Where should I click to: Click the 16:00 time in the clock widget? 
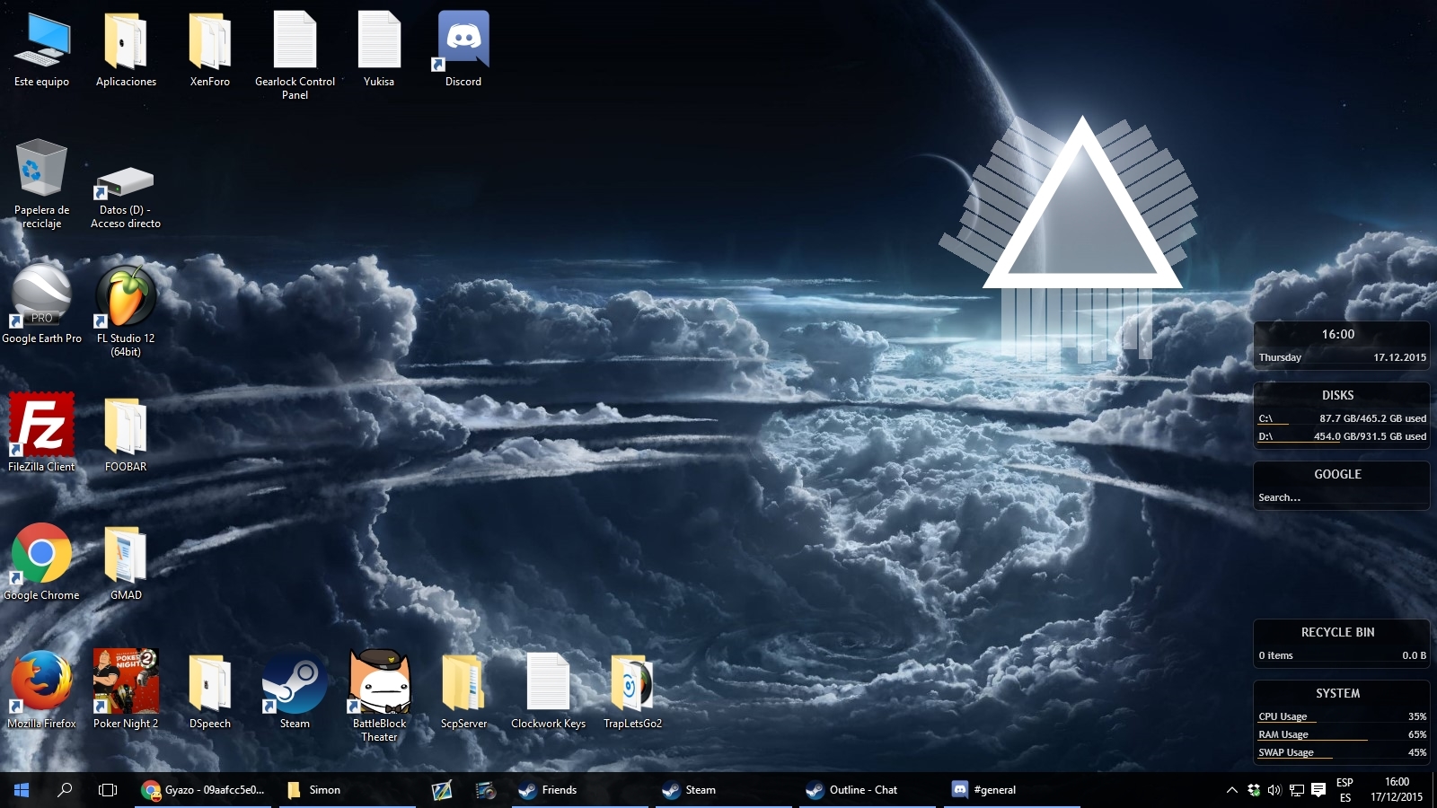(1338, 334)
